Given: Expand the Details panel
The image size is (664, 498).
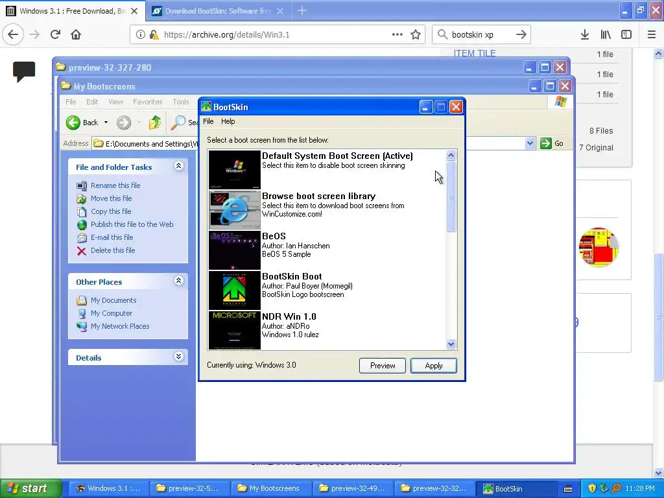Looking at the screenshot, I should point(179,357).
